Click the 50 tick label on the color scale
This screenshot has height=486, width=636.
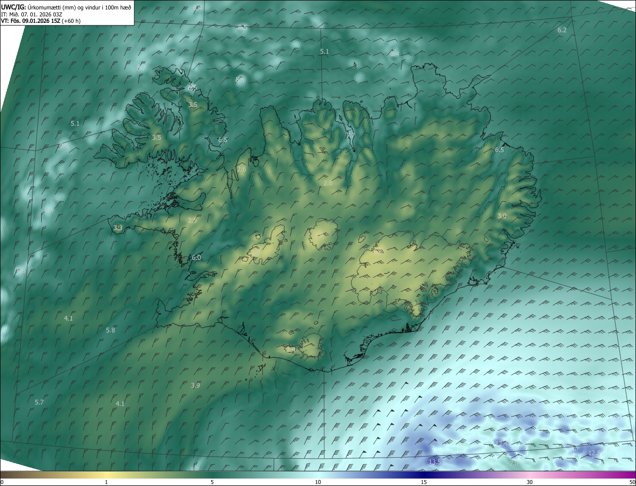pos(632,483)
